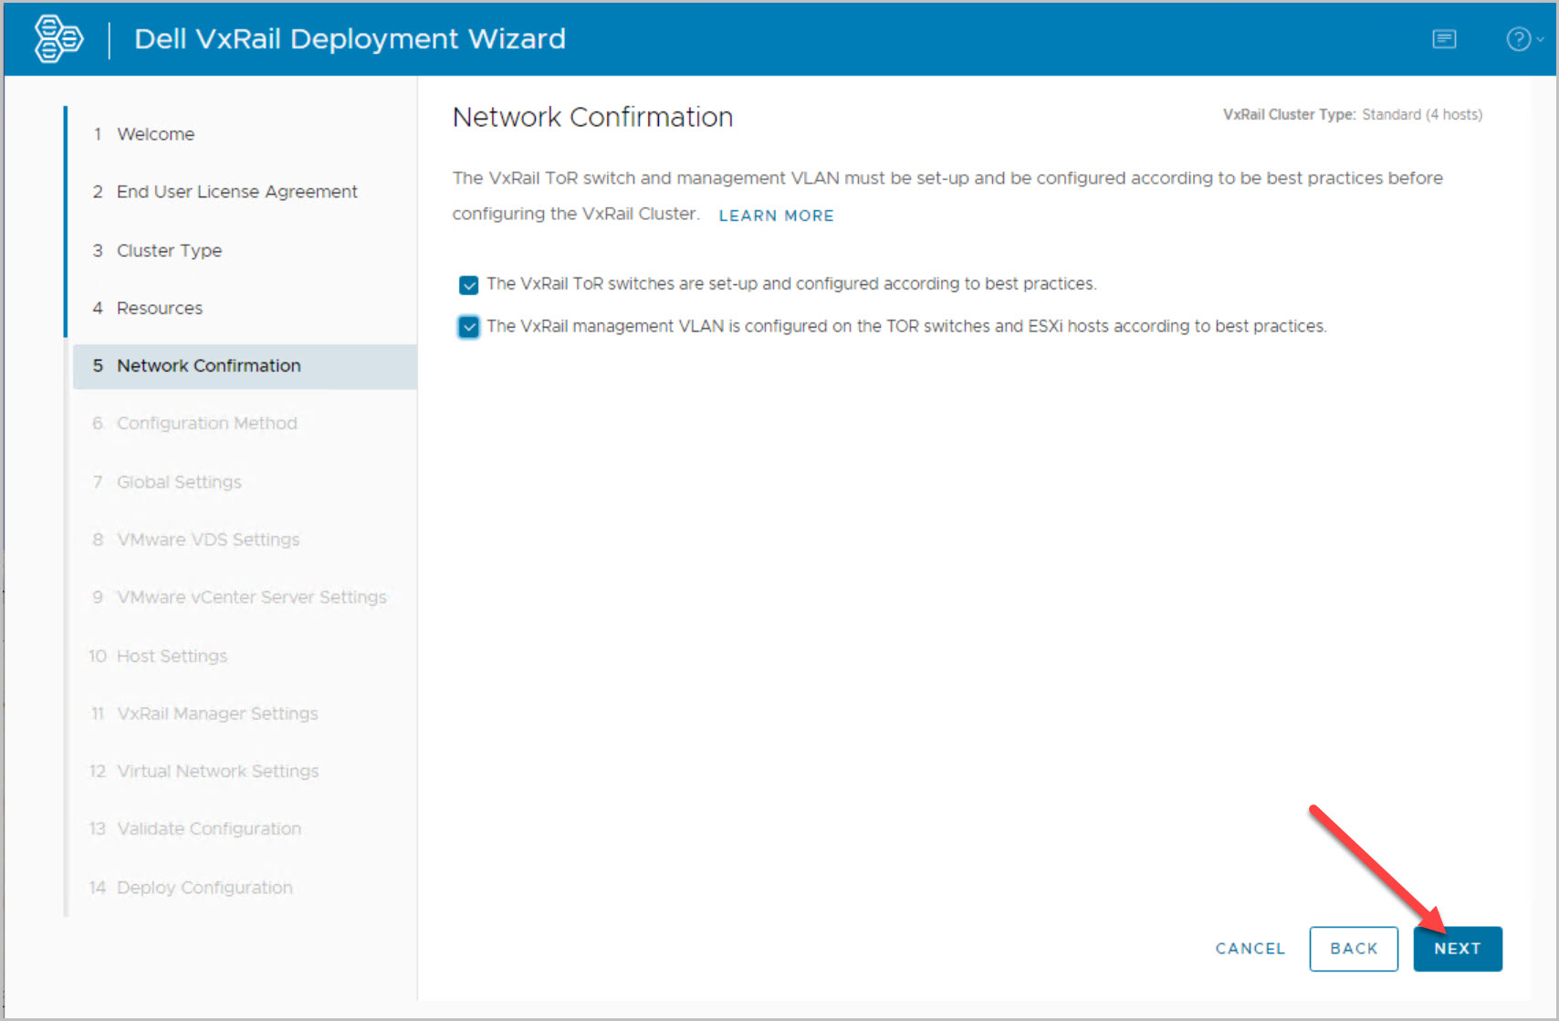Click the VxRail hexagon logo icon

click(58, 39)
